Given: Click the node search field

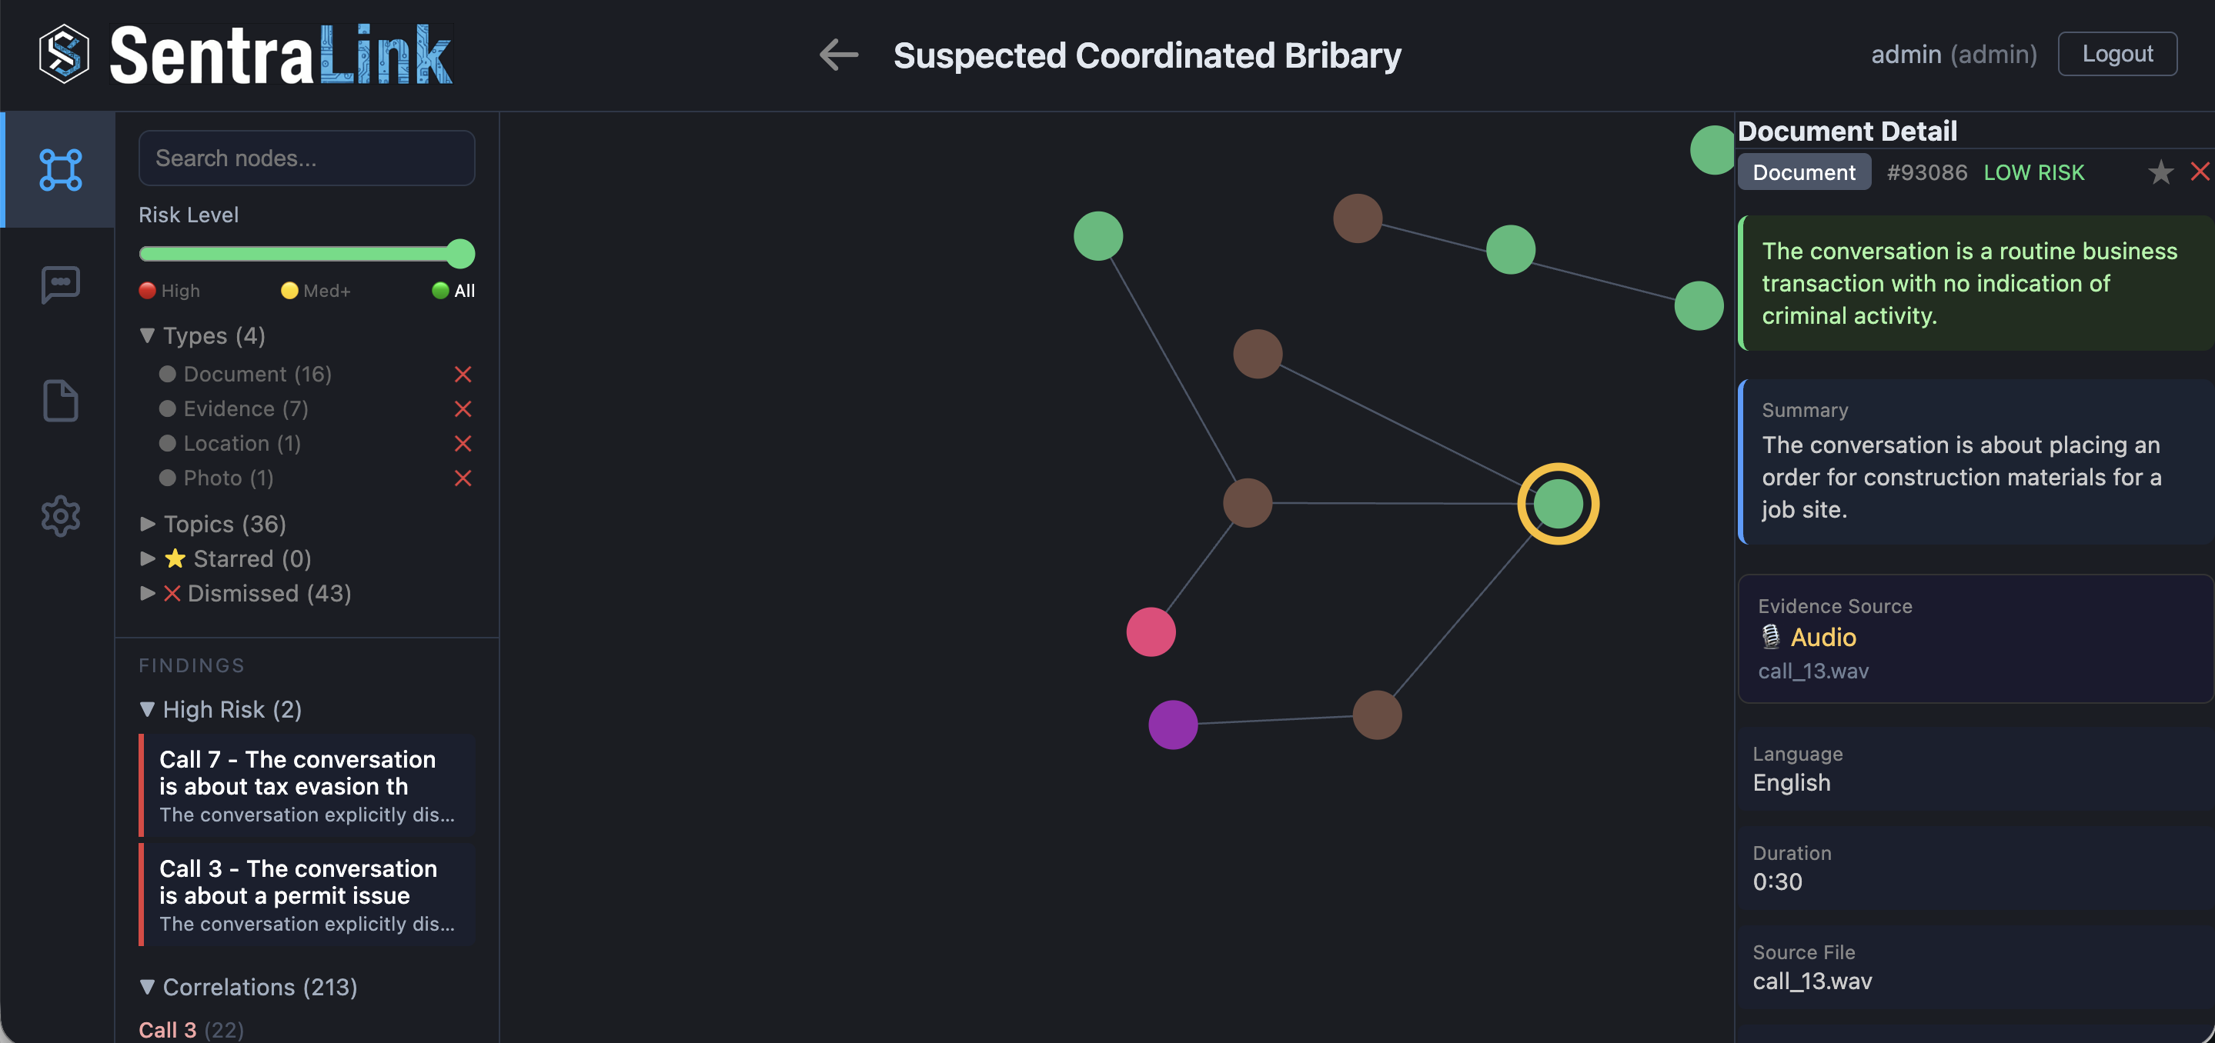Looking at the screenshot, I should (307, 158).
